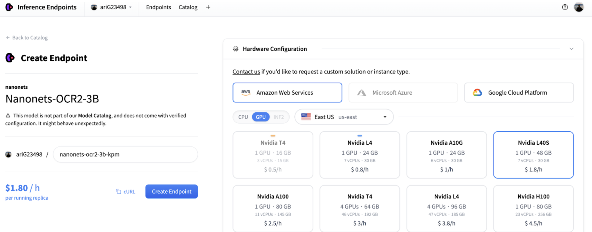Click the Hardware Configuration chip icon
The height and width of the screenshot is (232, 592).
(236, 49)
